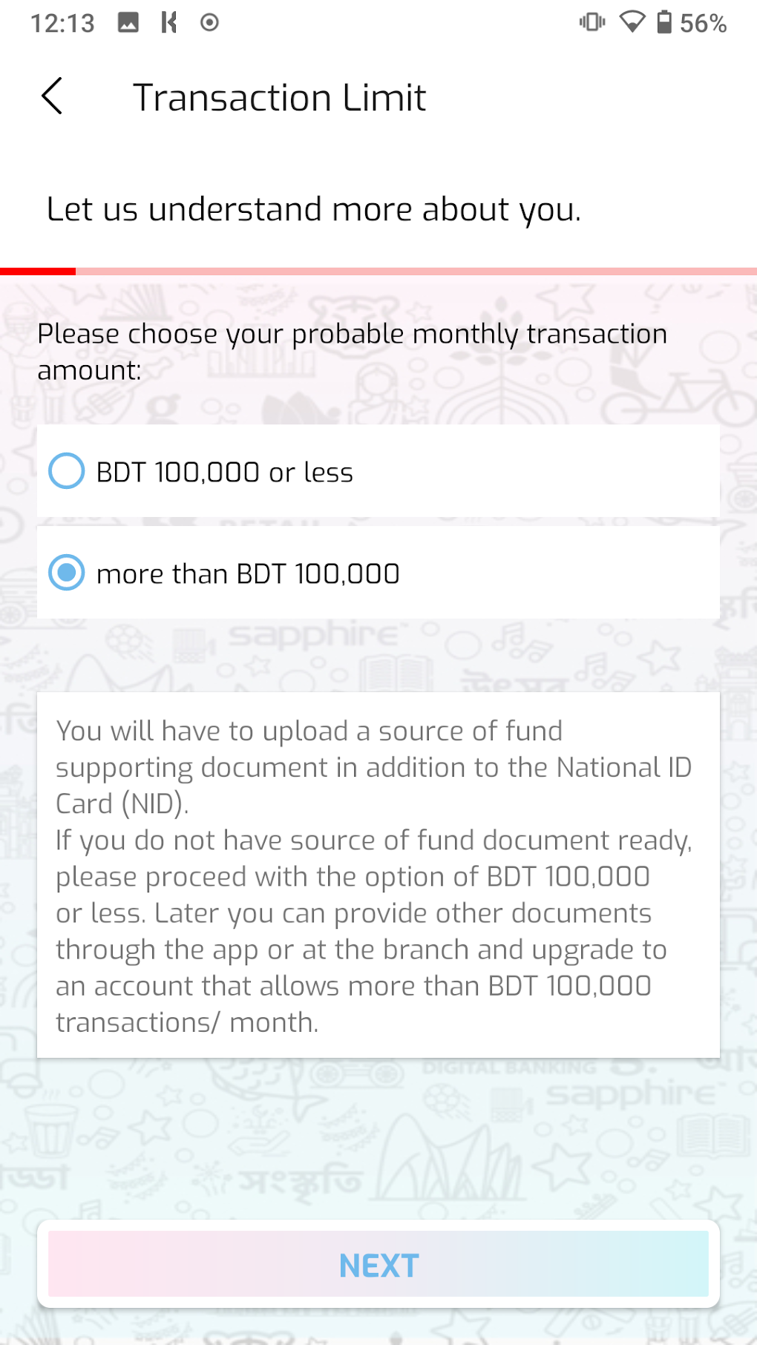Screen dimensions: 757x1345
Task: Tap the Transaction Limit title
Action: [280, 96]
